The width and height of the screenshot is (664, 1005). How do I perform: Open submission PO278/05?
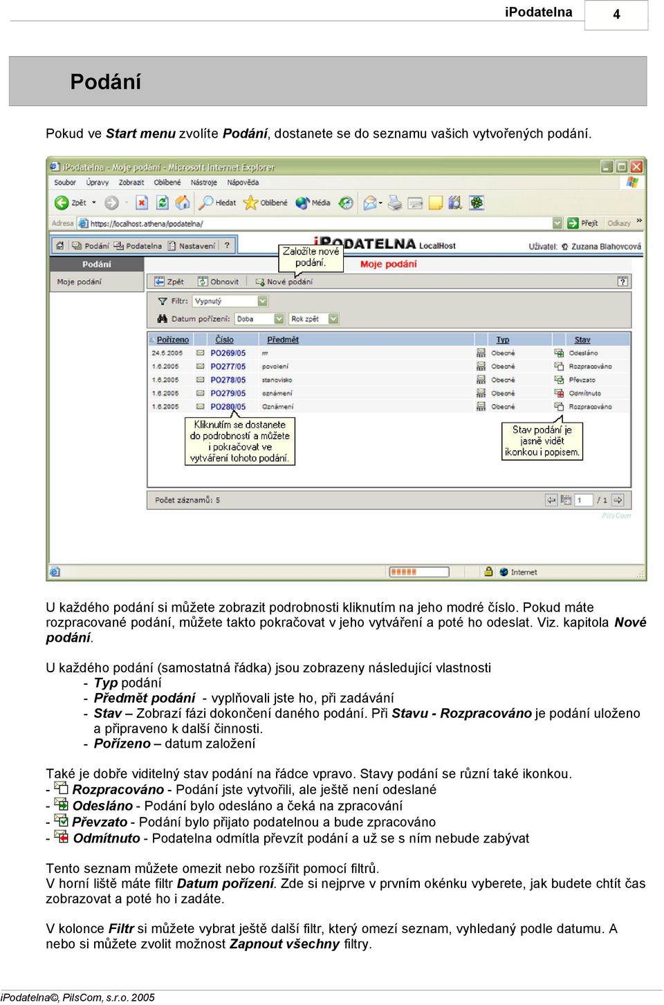point(228,380)
